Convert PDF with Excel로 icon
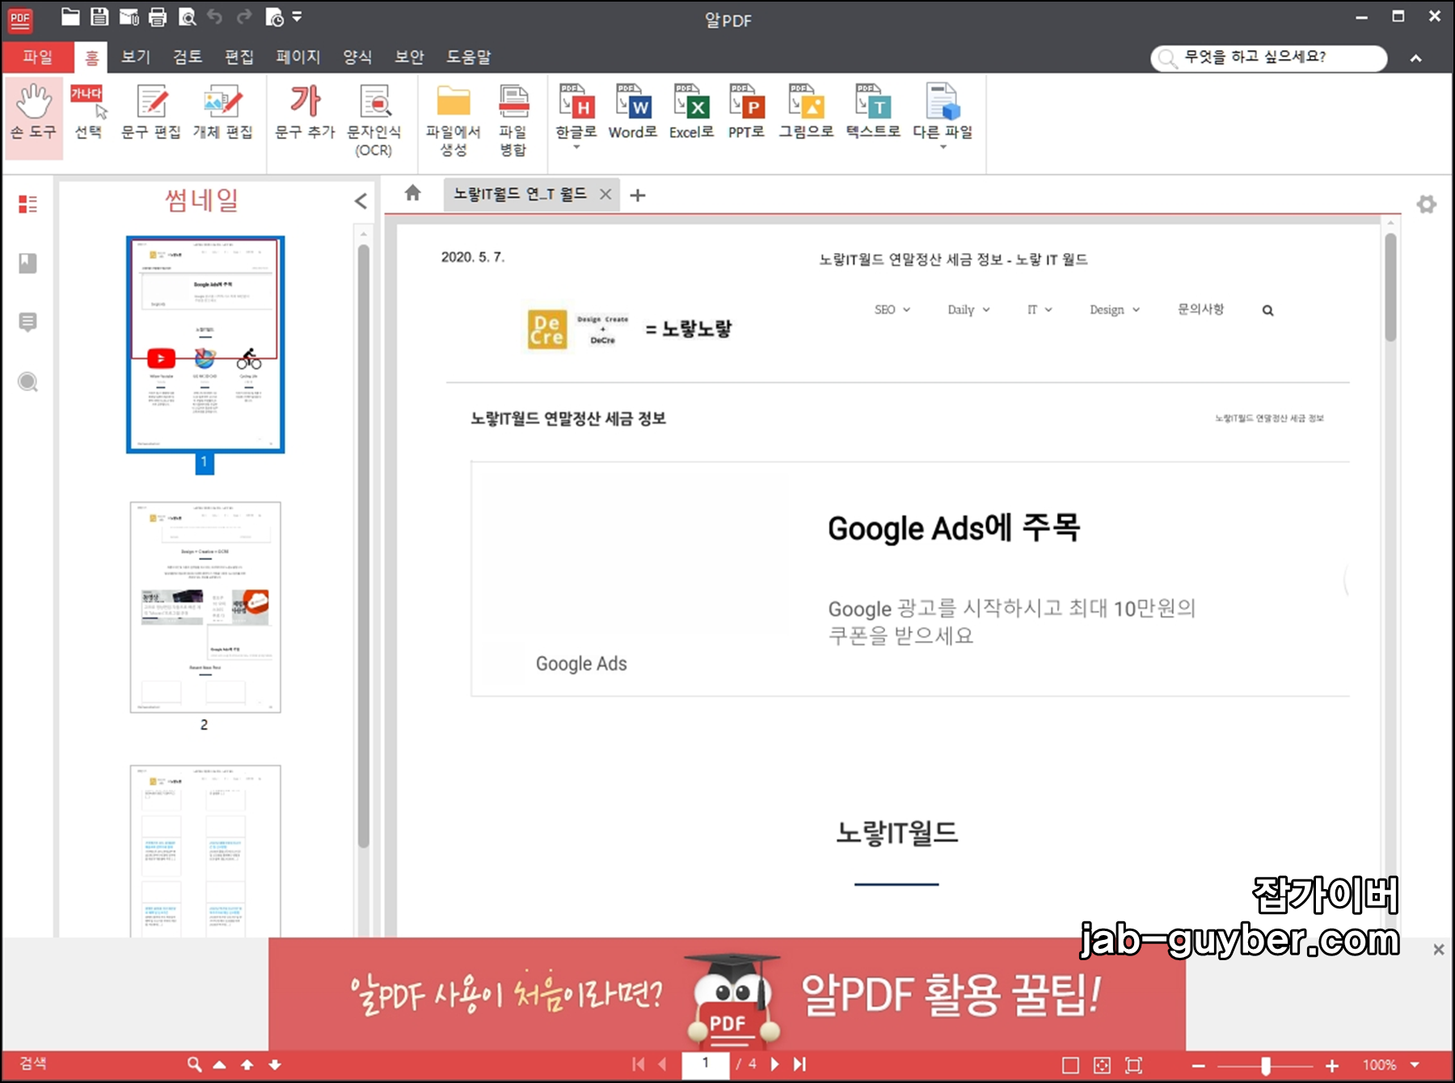This screenshot has height=1083, width=1455. coord(692,113)
